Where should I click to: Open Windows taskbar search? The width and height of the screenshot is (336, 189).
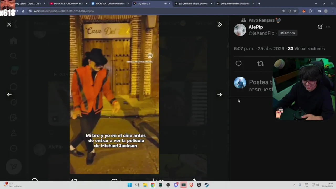(x=137, y=185)
